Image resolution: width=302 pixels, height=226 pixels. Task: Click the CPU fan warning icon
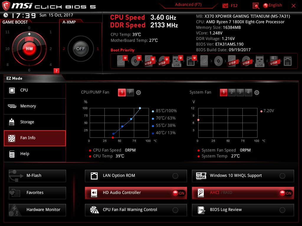94,210
